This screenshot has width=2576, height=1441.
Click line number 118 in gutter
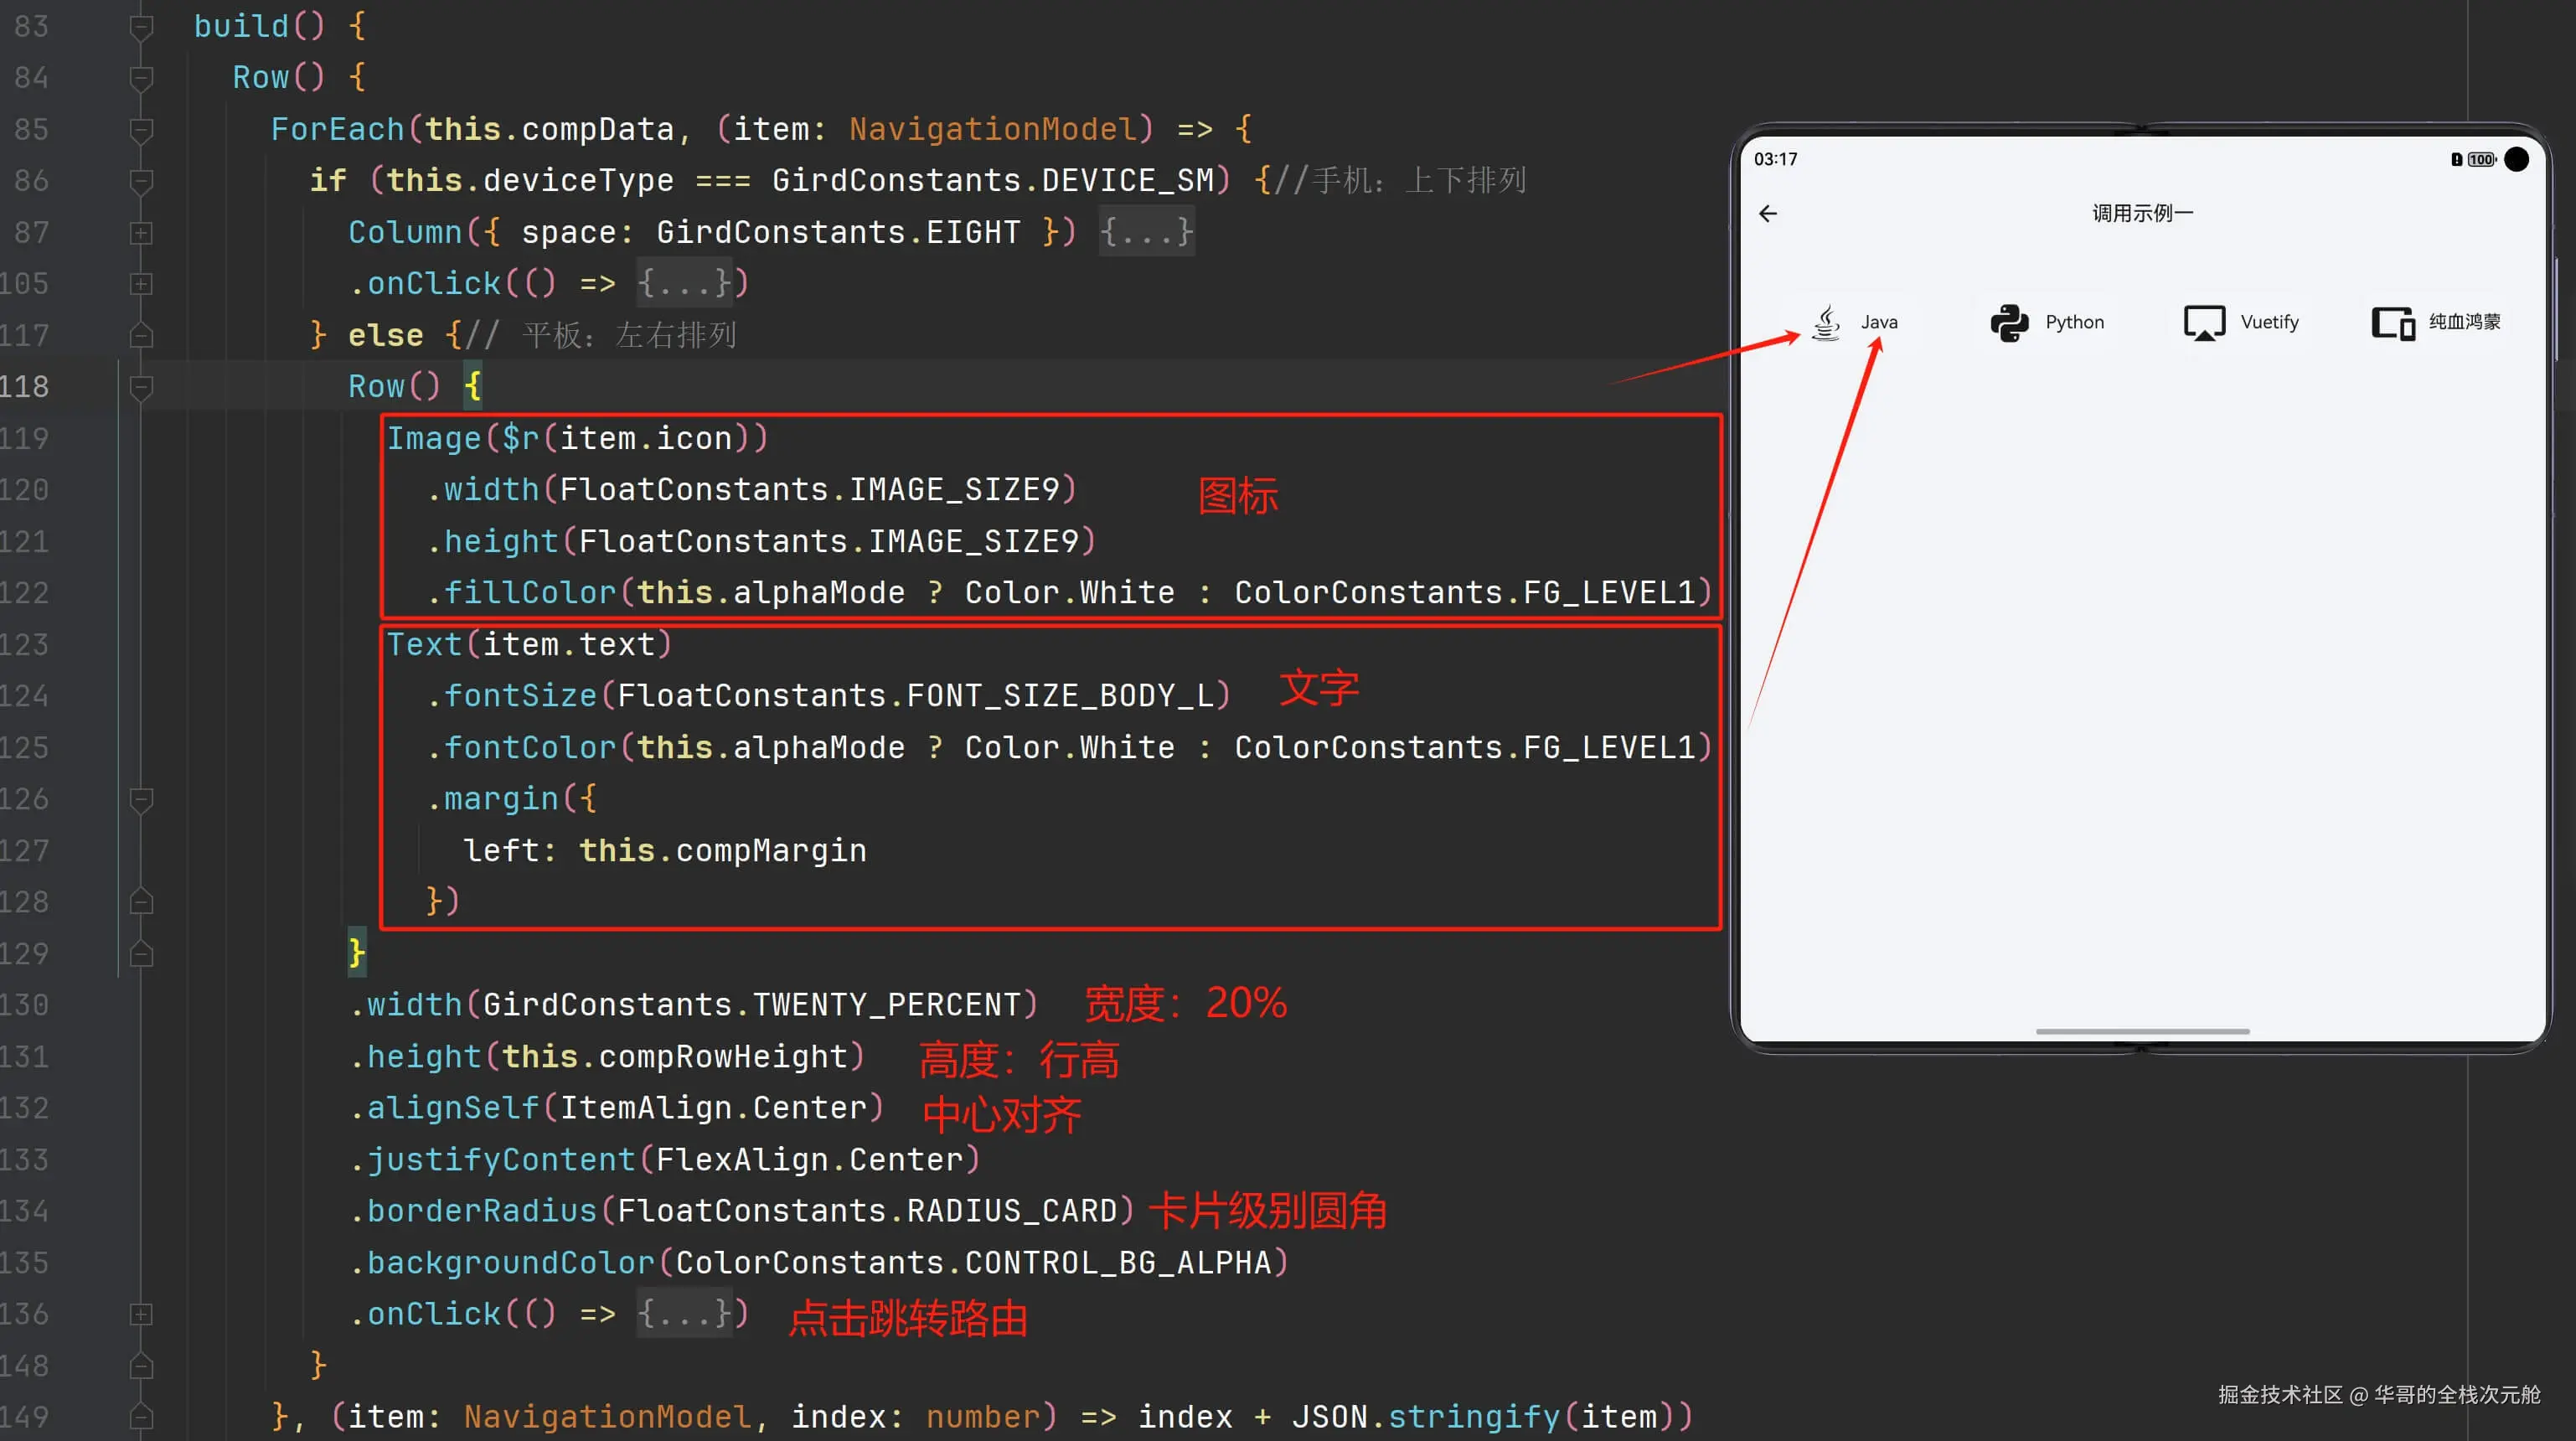pyautogui.click(x=26, y=387)
